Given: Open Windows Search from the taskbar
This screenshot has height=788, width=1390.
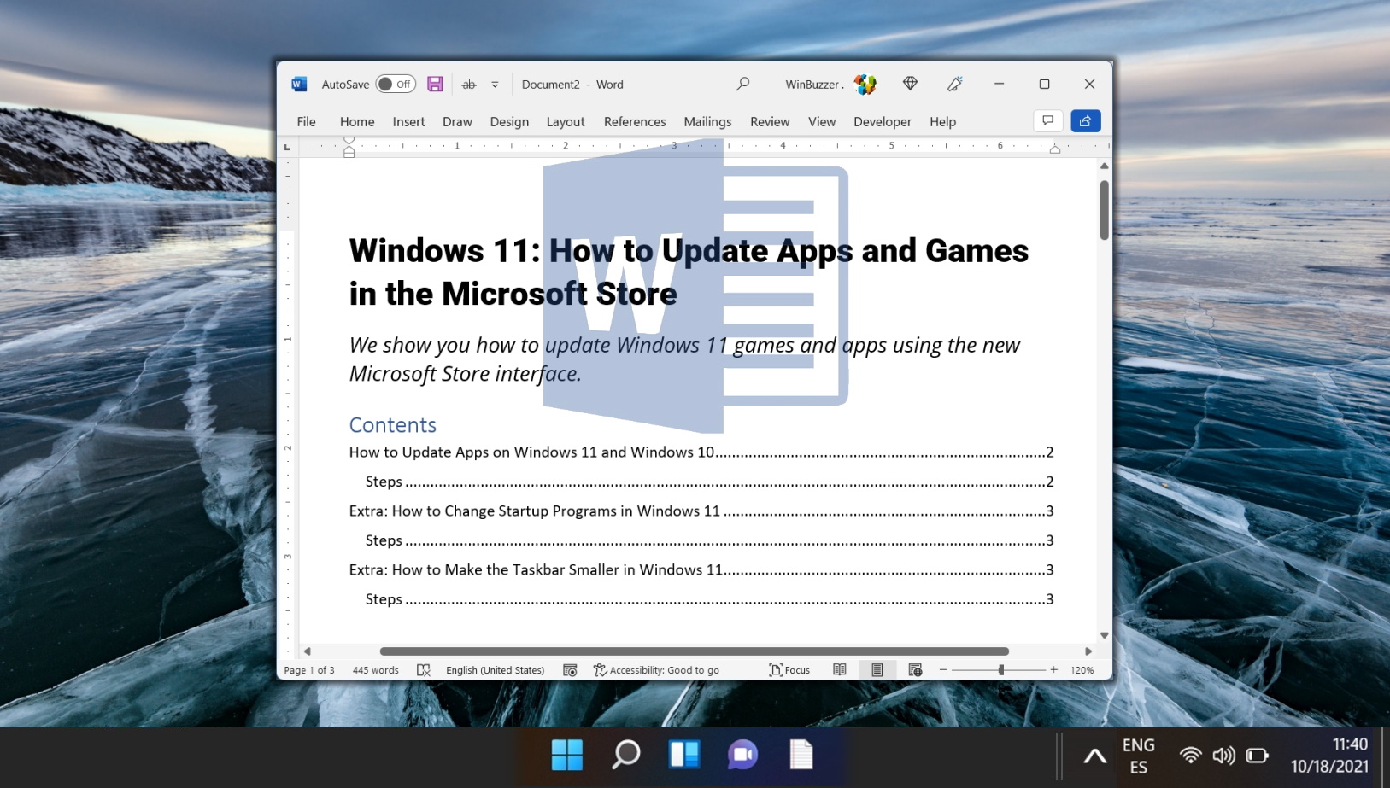Looking at the screenshot, I should click(x=626, y=755).
